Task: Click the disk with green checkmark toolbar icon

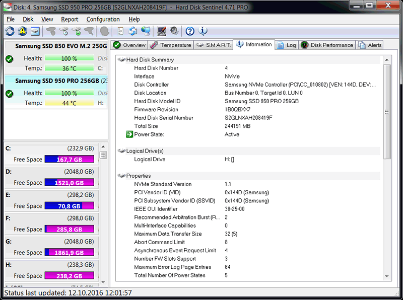Action: (77, 31)
